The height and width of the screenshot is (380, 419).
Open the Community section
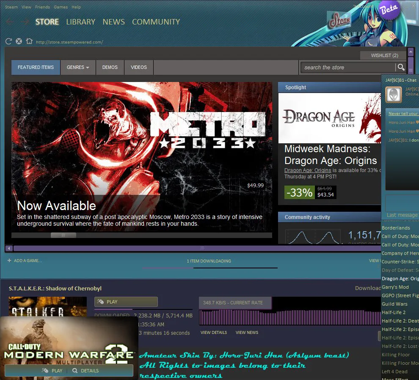[156, 22]
